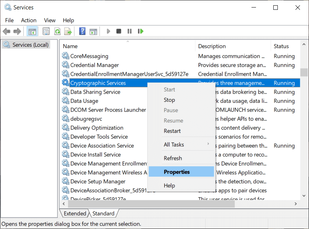Click the horizontal scrollbar left arrow
The image size is (309, 229).
(x=64, y=204)
